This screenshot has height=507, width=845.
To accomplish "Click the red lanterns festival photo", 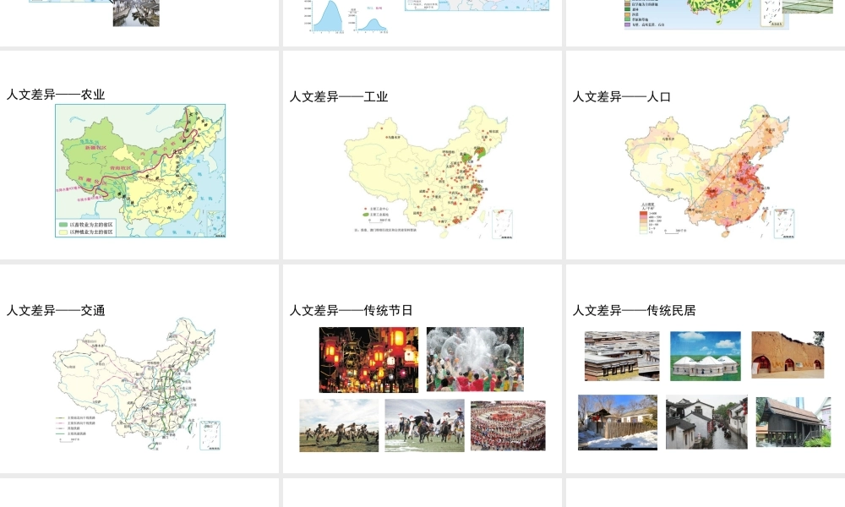I will [368, 360].
